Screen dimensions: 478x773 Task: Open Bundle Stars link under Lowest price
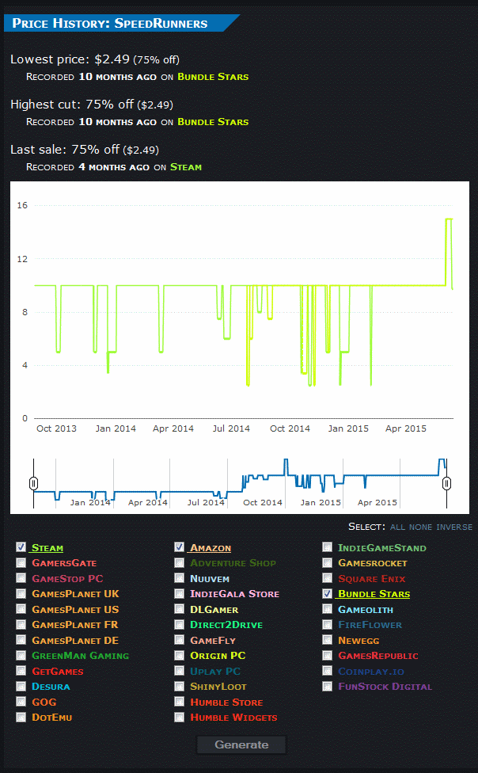213,77
